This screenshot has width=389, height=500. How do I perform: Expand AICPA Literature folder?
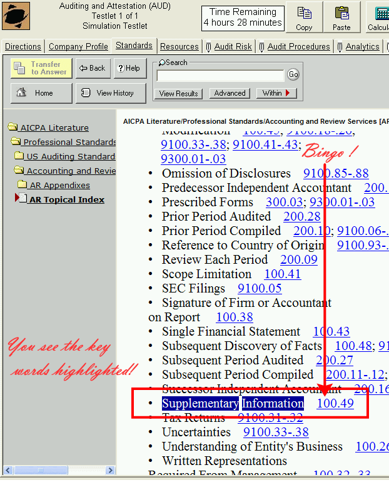(54, 128)
